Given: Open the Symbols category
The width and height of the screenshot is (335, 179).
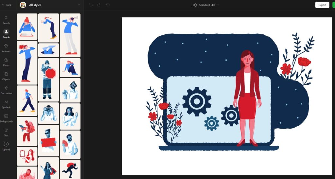Looking at the screenshot, I should click(x=6, y=104).
